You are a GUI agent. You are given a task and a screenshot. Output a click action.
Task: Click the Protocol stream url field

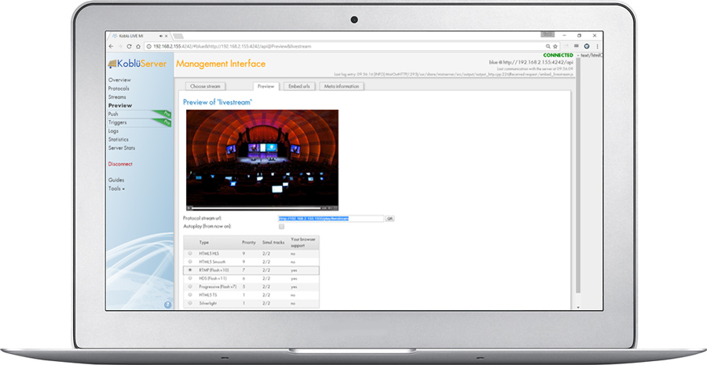(x=331, y=218)
